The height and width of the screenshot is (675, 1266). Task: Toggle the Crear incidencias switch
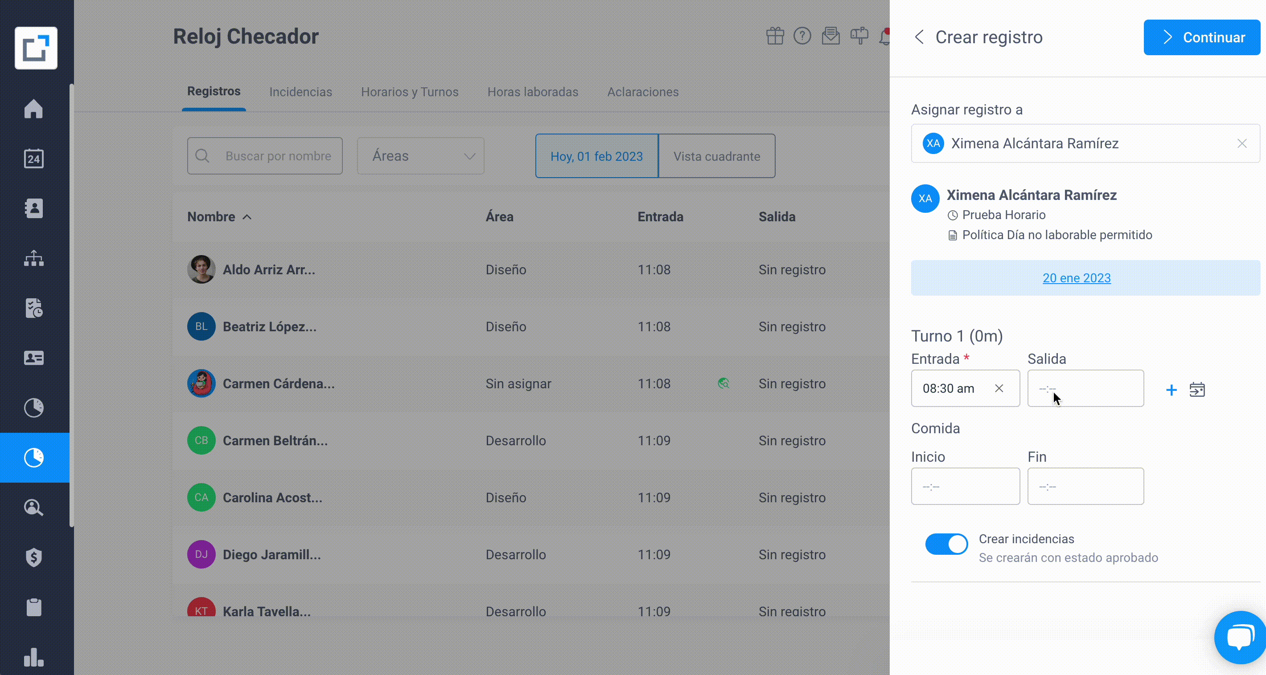(946, 544)
